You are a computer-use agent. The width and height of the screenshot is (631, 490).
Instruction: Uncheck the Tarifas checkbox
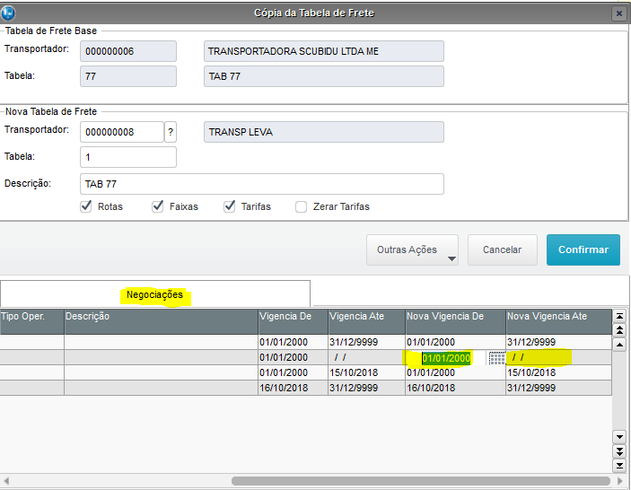(x=230, y=206)
